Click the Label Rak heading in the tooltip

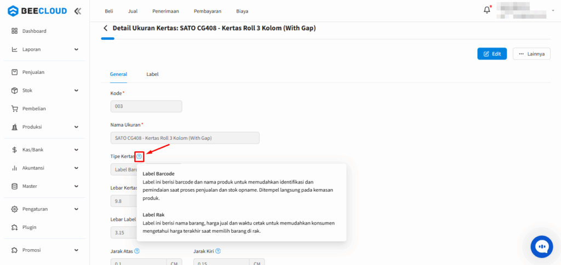(x=153, y=214)
